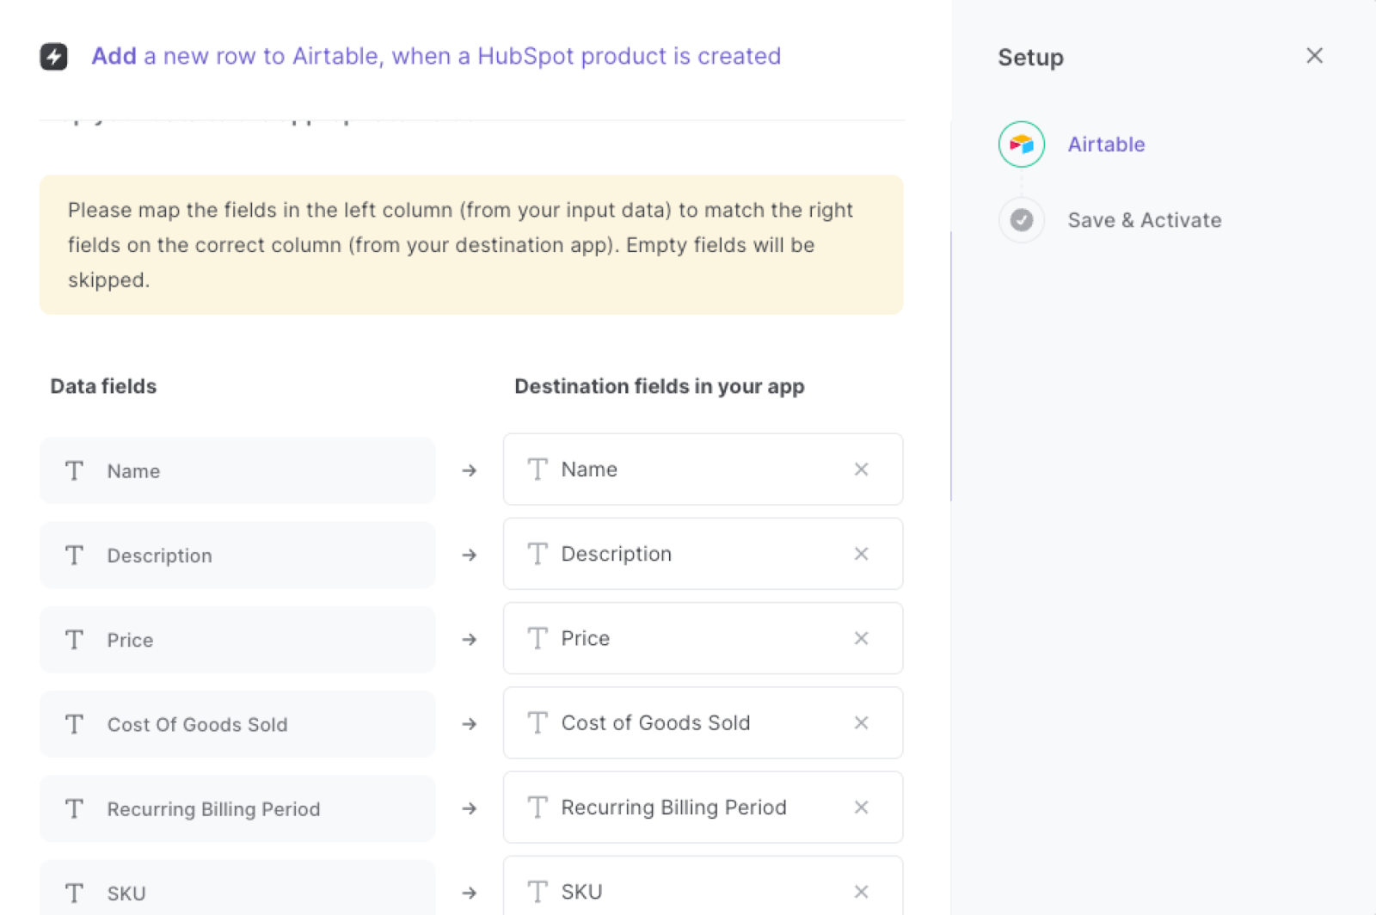Image resolution: width=1376 pixels, height=915 pixels.
Task: Close the Setup panel
Action: click(1314, 56)
